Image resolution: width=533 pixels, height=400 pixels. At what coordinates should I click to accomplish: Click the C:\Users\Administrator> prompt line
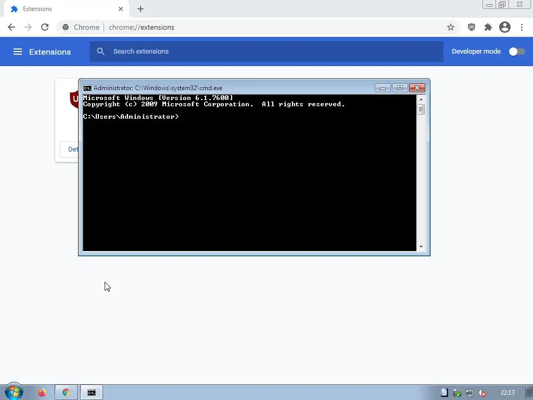[131, 117]
